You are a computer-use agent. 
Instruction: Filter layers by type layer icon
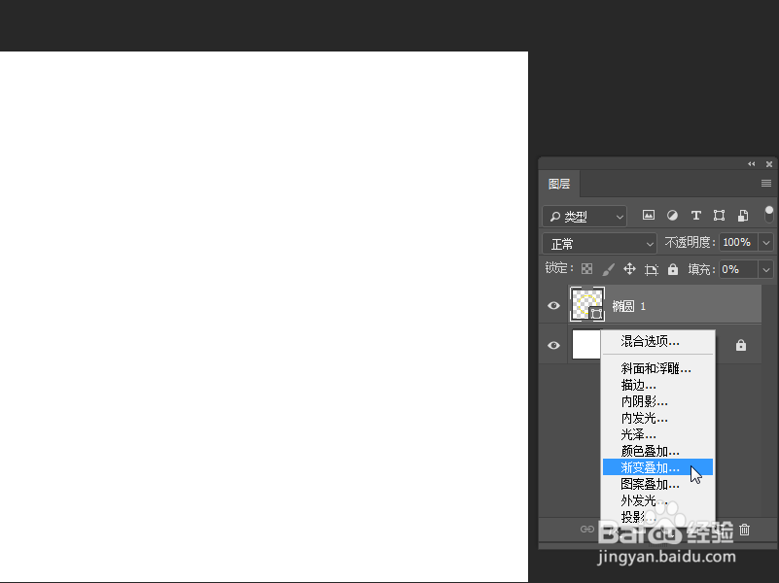coord(695,216)
